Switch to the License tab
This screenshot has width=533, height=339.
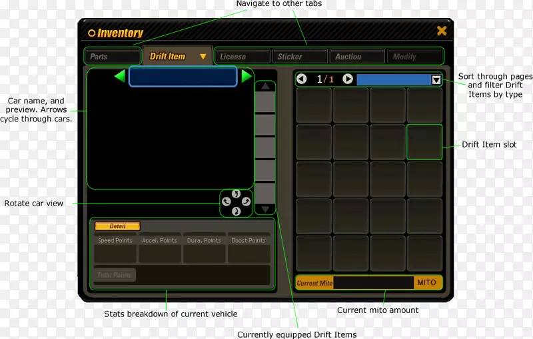(243, 57)
